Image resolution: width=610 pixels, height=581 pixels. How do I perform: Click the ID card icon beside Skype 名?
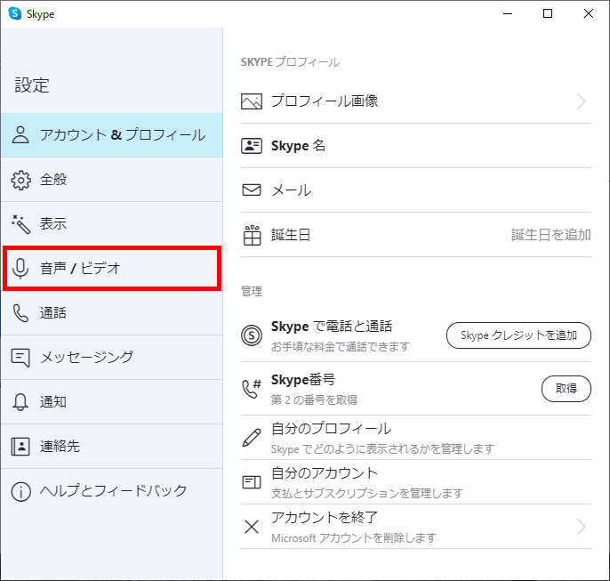coord(252,146)
